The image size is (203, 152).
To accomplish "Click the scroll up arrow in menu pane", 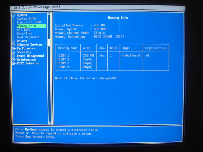I will click(x=49, y=14).
